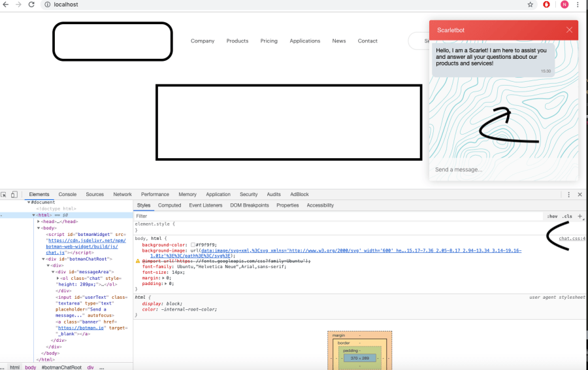Expand the head element node
Screen dimensions: 588x370
coord(39,222)
